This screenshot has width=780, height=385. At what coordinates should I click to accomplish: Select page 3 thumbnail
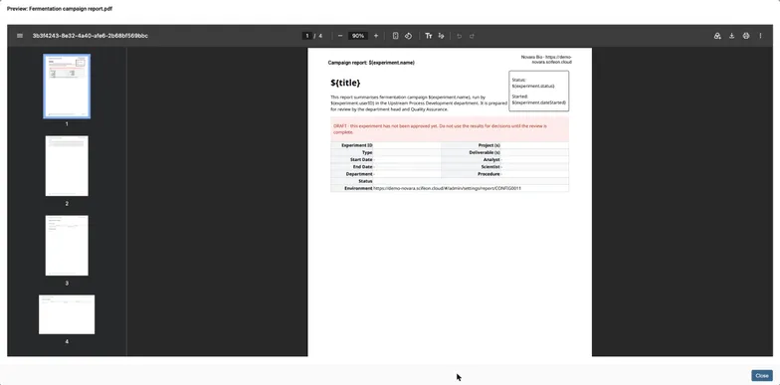tap(67, 245)
